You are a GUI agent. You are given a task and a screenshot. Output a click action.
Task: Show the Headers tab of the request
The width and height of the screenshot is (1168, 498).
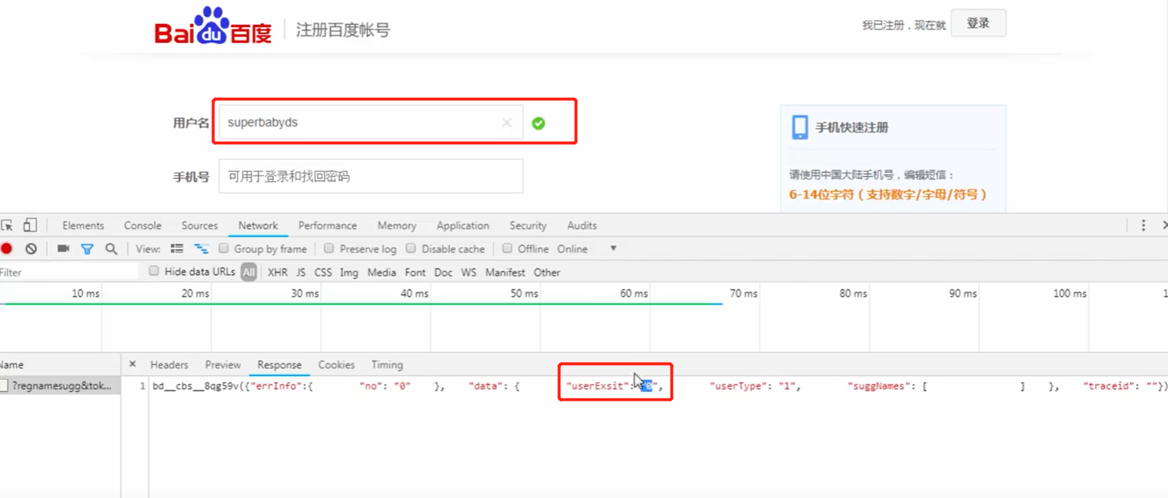tap(169, 364)
